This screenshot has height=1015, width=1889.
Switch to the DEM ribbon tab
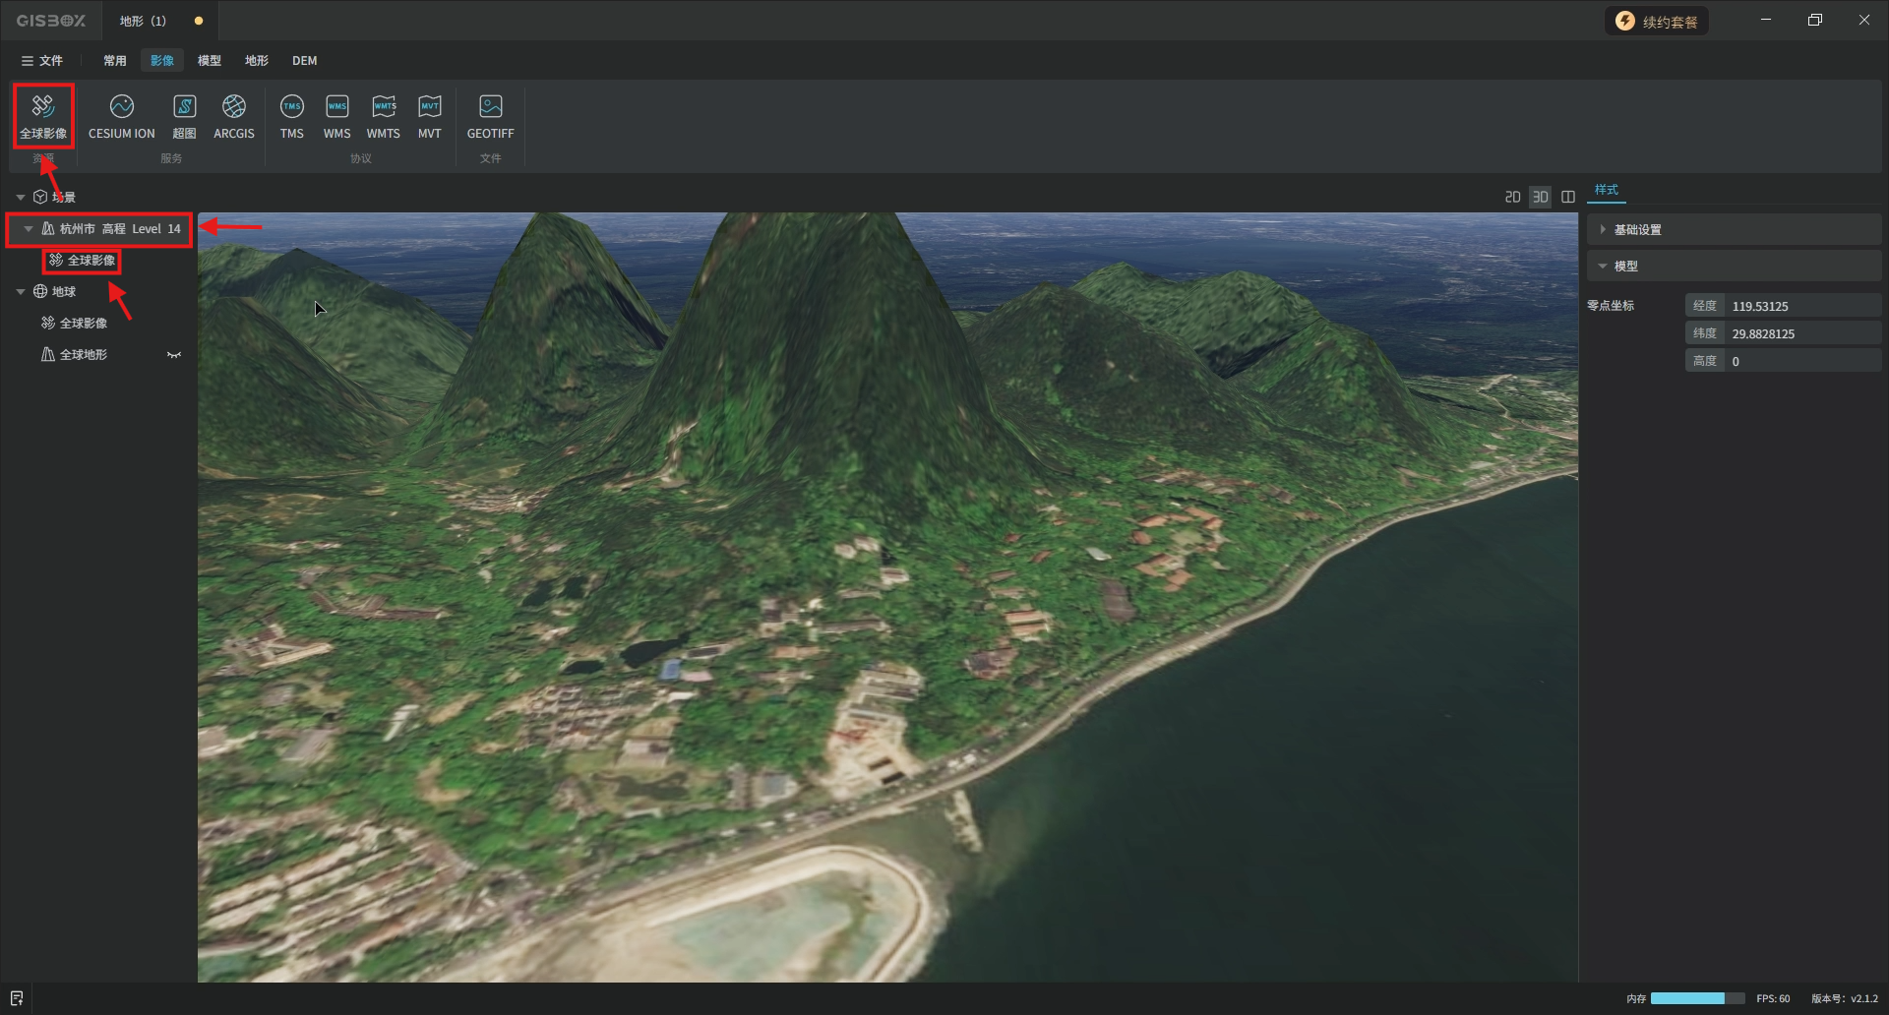pyautogui.click(x=304, y=61)
